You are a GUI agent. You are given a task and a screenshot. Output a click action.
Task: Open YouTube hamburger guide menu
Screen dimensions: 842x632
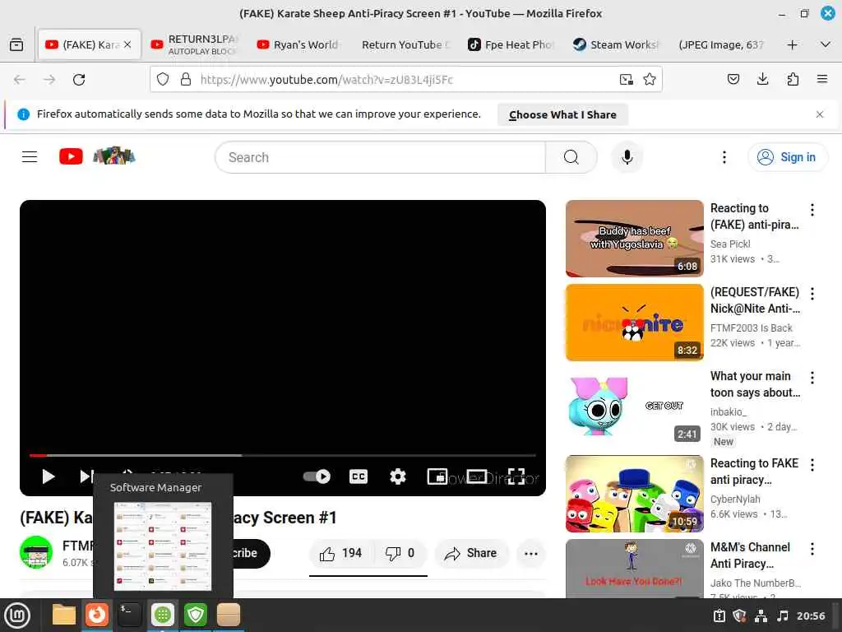coord(30,157)
